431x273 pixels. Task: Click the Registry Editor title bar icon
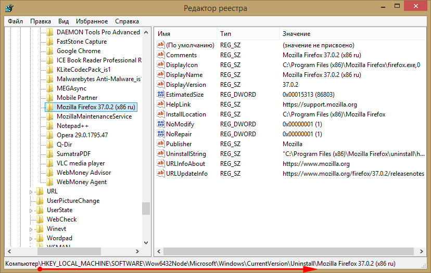[9, 8]
